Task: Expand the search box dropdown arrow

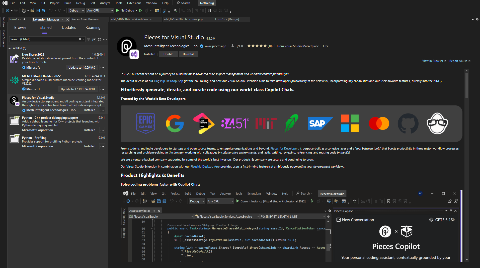Action: pyautogui.click(x=84, y=39)
